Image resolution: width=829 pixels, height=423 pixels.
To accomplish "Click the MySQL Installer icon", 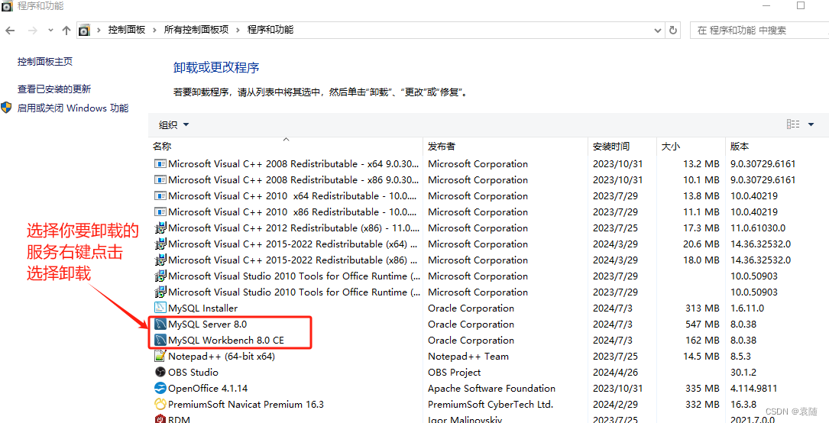I will (160, 308).
